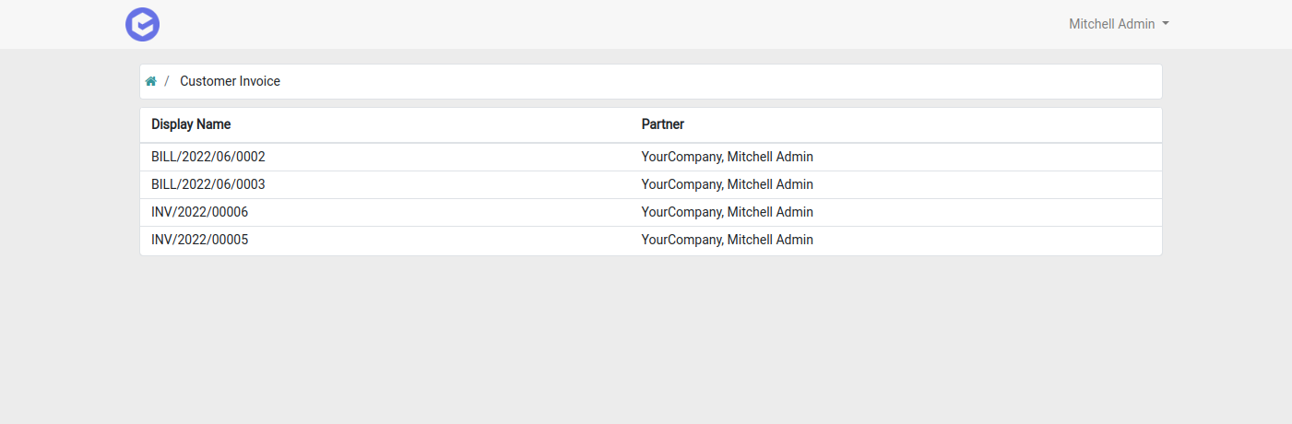Click the blank header area right of Partner
This screenshot has width=1292, height=424.
coord(922,124)
